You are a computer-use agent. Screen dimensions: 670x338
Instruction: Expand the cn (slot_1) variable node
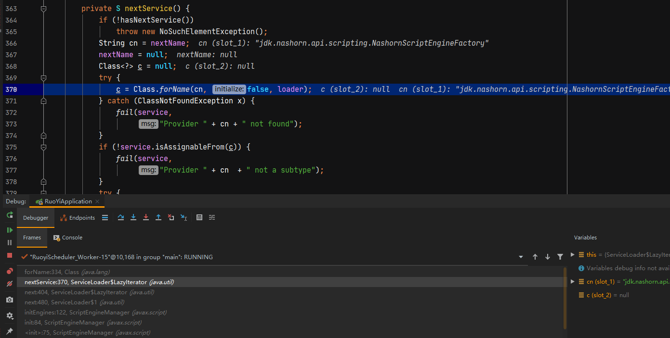pyautogui.click(x=572, y=281)
